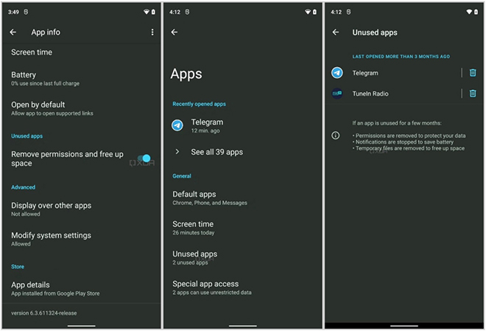486x331 pixels.
Task: Open Modify system settings option
Action: pos(52,239)
